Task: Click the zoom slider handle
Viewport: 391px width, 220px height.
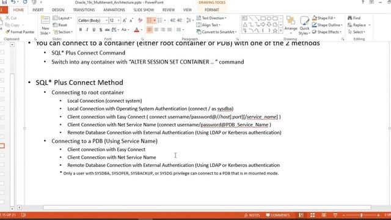Action: tap(361, 215)
